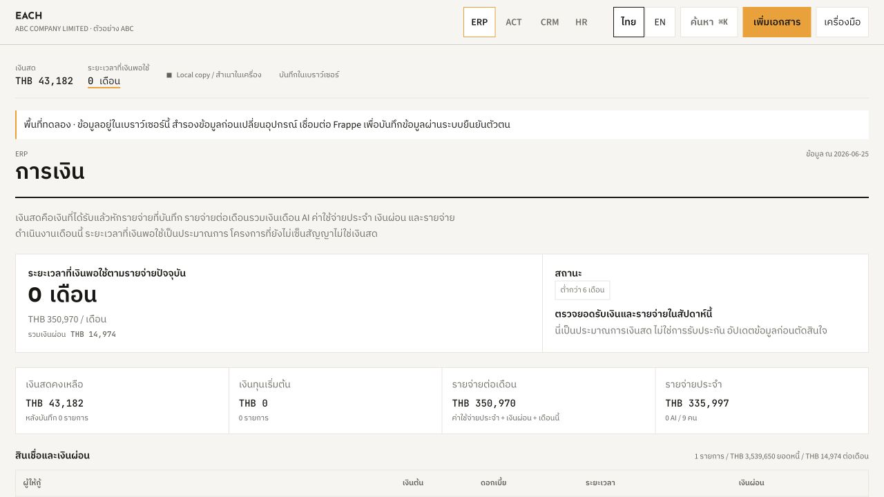Switch interface language to EN
The image size is (884, 497).
(660, 22)
